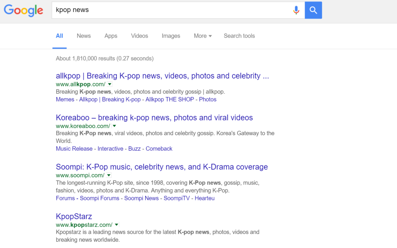Click the www.koreaboo.com green URL
The image size is (397, 248).
83,126
